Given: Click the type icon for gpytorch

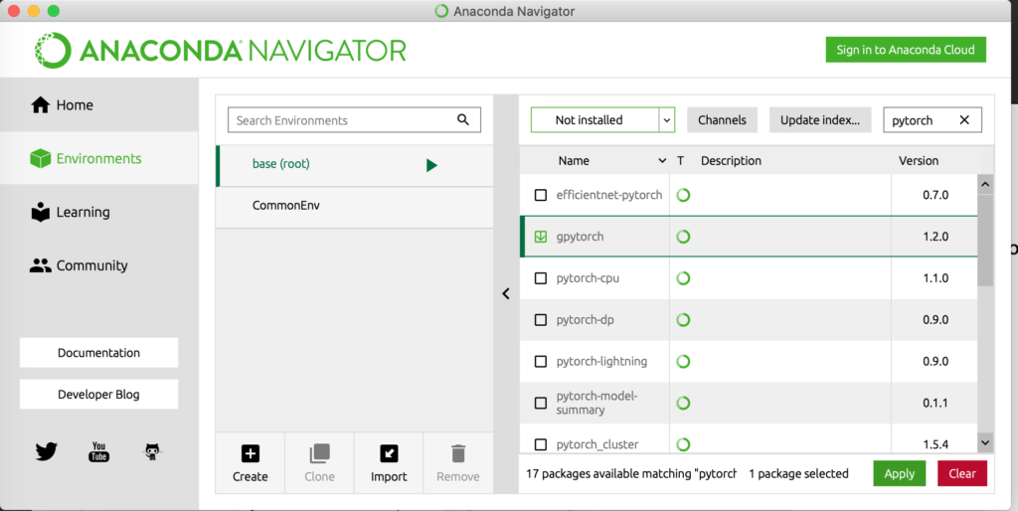Looking at the screenshot, I should pos(683,237).
